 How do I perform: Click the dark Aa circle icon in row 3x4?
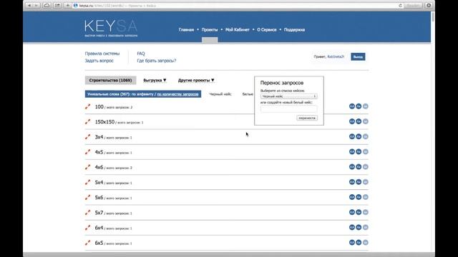359,136
